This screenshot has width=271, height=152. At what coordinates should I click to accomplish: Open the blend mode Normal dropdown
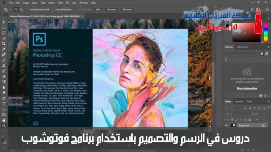(x=237, y=114)
